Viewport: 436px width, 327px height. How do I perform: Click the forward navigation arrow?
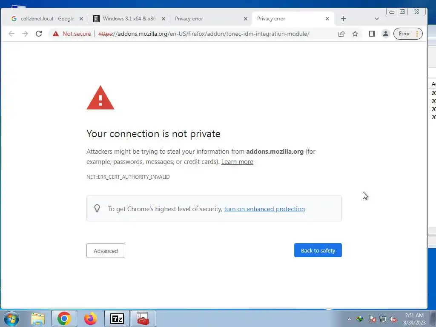(25, 34)
